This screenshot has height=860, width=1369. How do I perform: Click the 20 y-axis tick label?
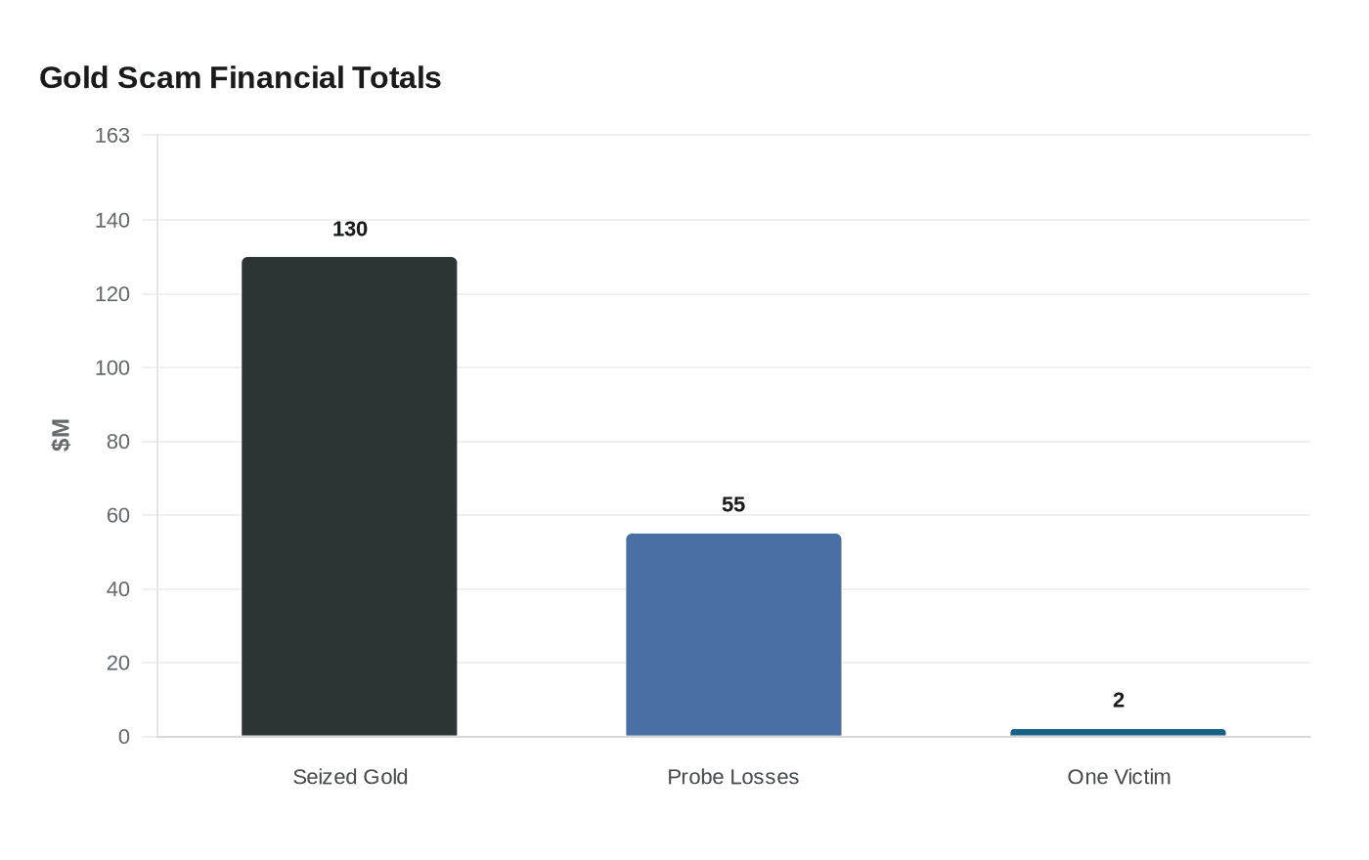click(x=117, y=663)
